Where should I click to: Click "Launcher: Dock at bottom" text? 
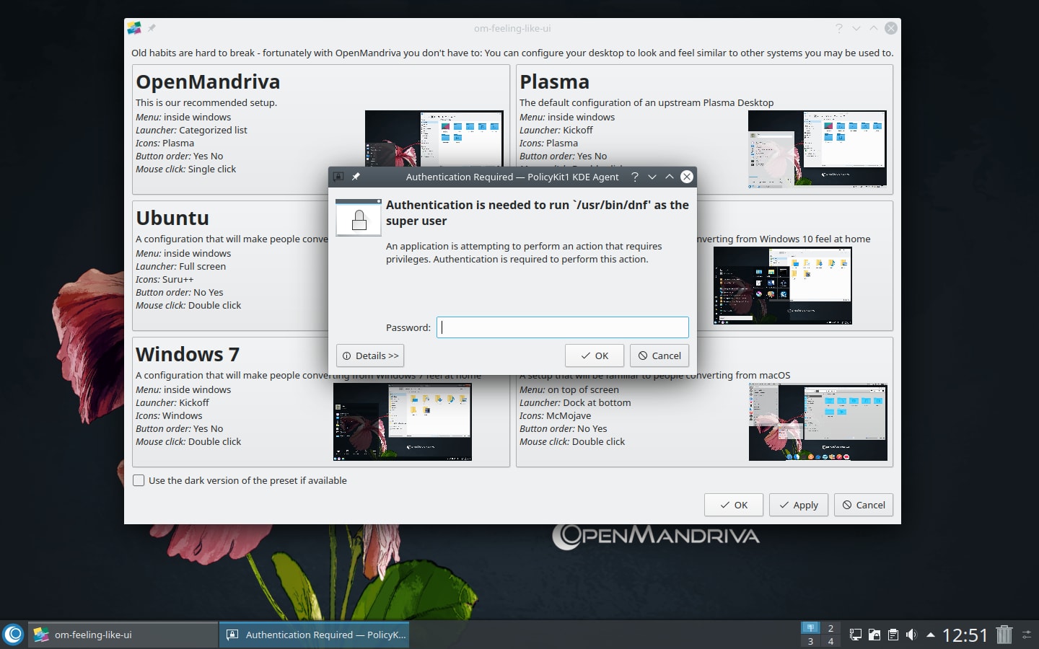pos(575,402)
